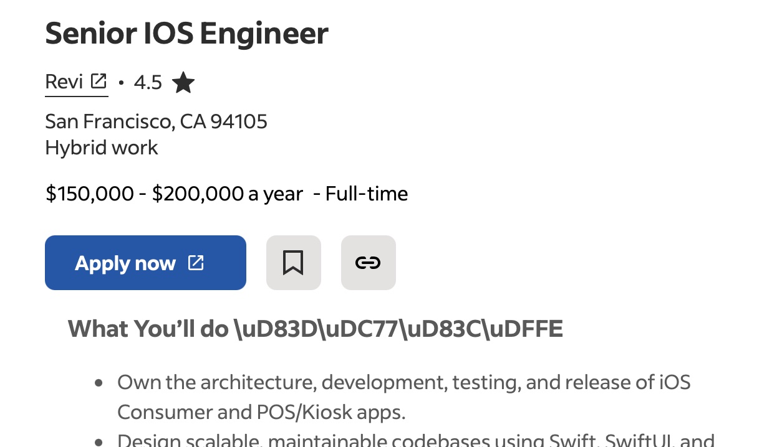Image resolution: width=772 pixels, height=447 pixels.
Task: Click the Design scalable, maintainable codebases bullet
Action: point(416,441)
